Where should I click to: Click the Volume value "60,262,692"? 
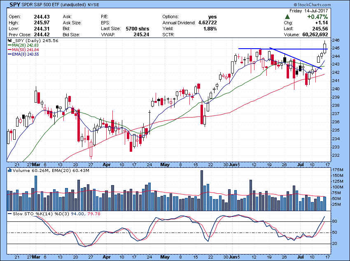click(x=315, y=35)
